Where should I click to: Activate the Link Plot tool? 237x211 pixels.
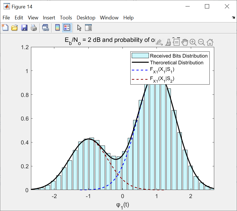pos(45,28)
